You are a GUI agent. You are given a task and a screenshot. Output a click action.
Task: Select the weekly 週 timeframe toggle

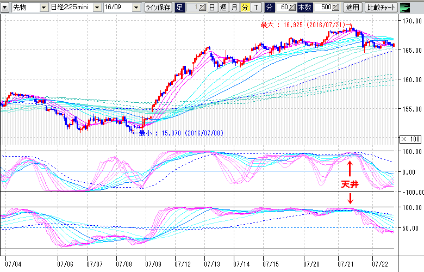(x=223, y=8)
